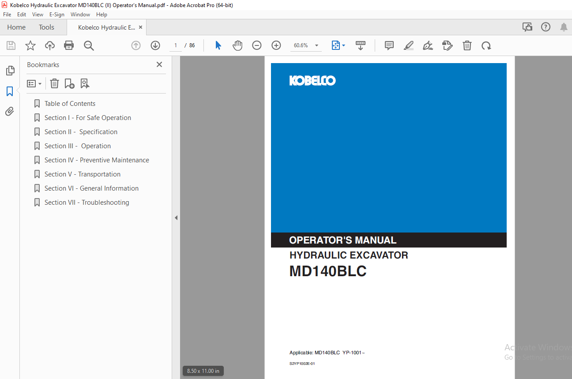Click the current page number field
Image resolution: width=572 pixels, height=379 pixels.
click(x=176, y=45)
